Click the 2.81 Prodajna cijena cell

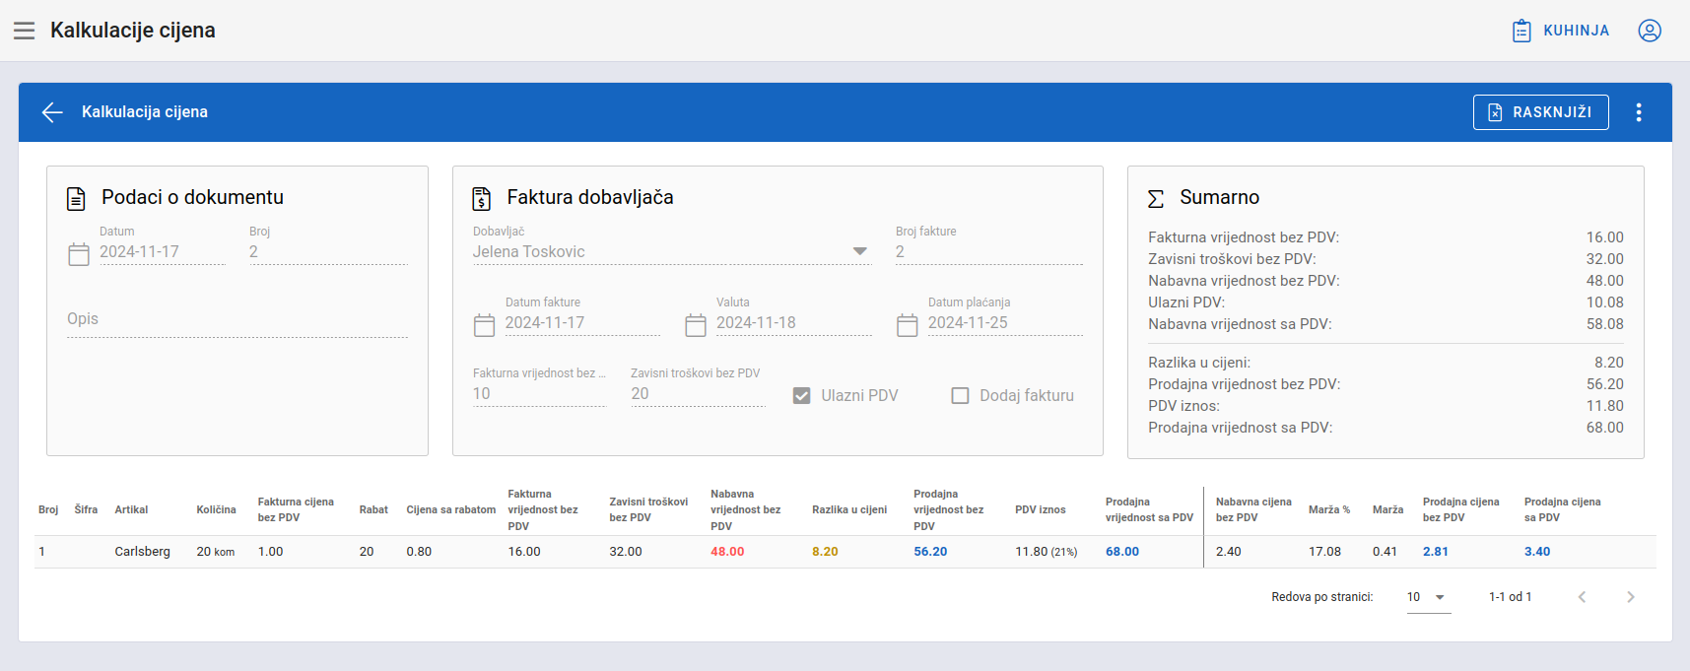(x=1436, y=552)
